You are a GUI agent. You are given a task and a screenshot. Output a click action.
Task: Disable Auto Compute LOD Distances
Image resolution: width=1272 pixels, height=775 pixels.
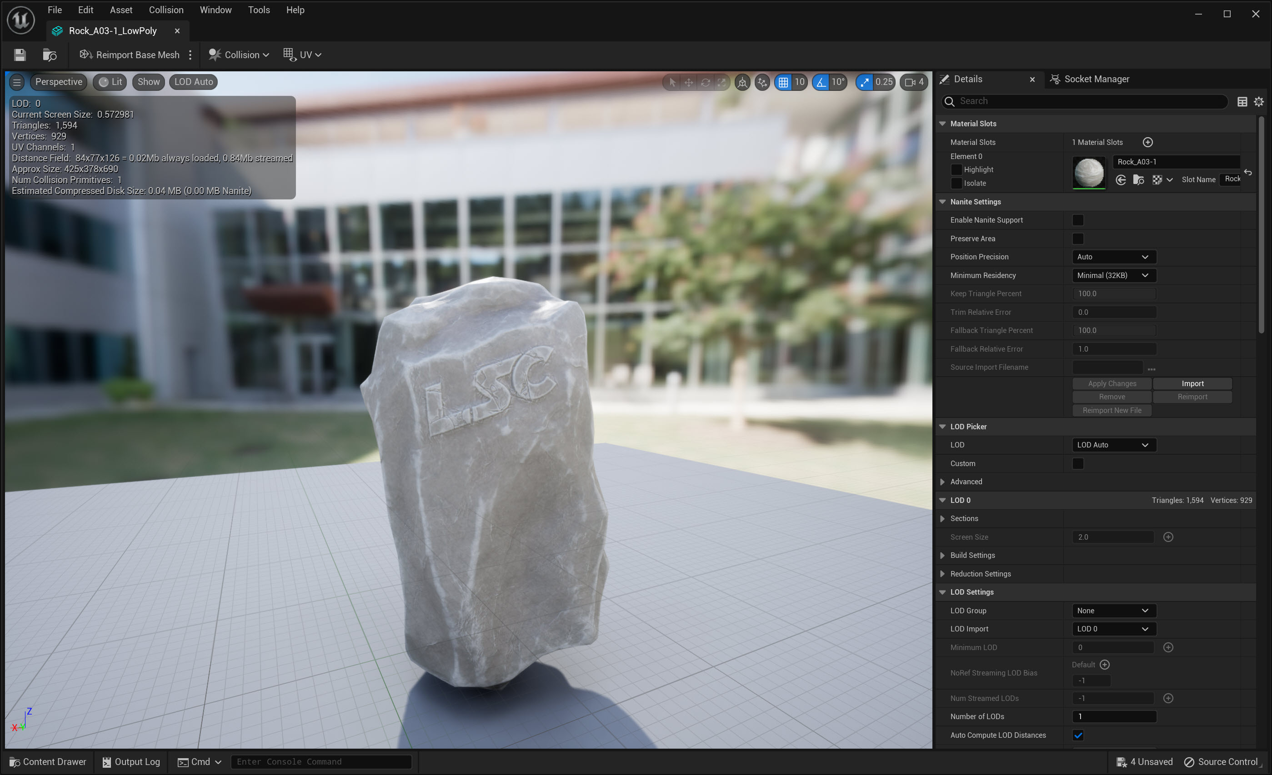[1078, 735]
